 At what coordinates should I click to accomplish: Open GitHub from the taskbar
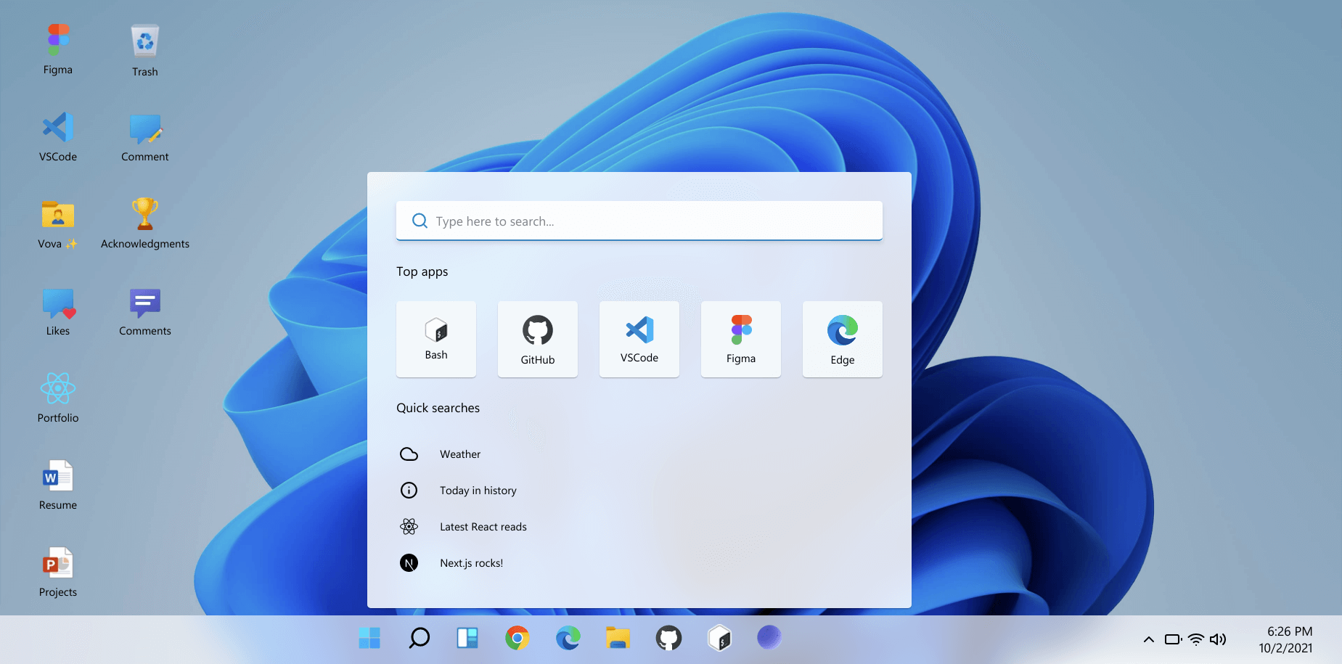click(x=669, y=639)
